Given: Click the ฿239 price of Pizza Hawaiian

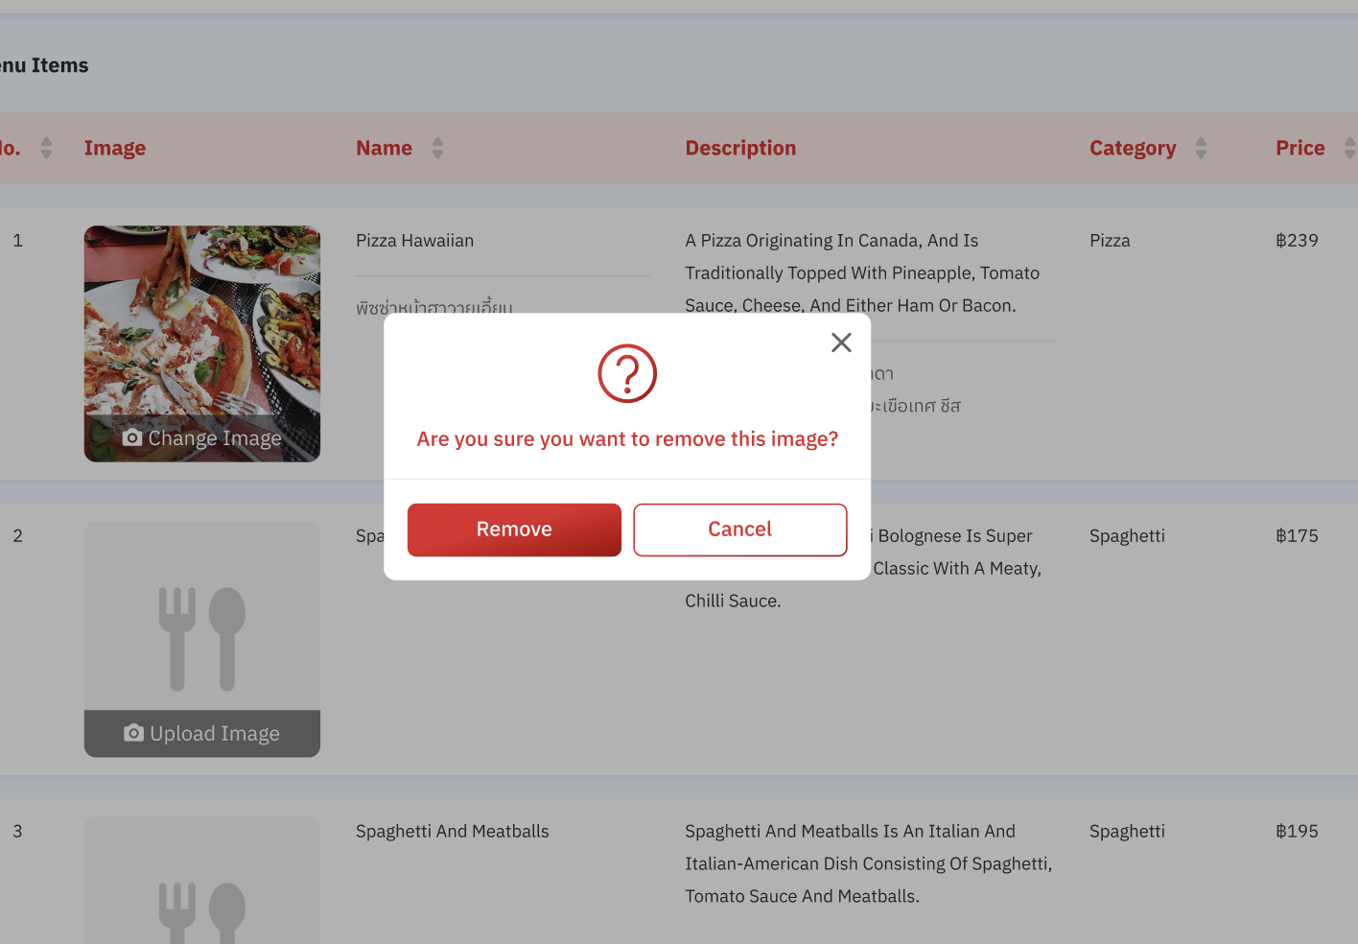Looking at the screenshot, I should pos(1297,241).
